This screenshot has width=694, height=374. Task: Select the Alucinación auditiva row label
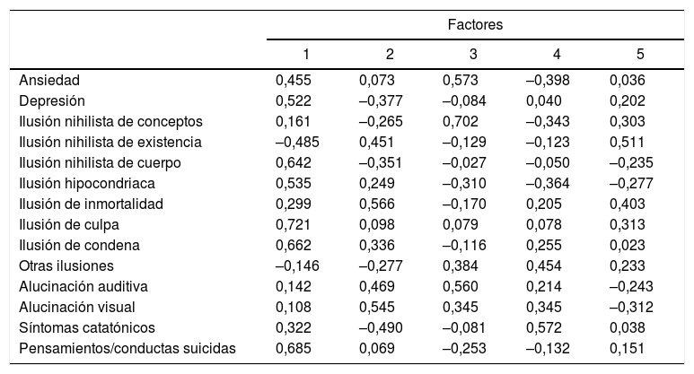(83, 286)
